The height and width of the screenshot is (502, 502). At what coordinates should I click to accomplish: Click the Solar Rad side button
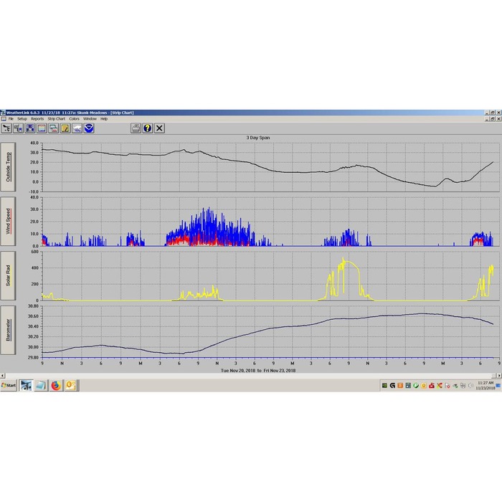8,275
